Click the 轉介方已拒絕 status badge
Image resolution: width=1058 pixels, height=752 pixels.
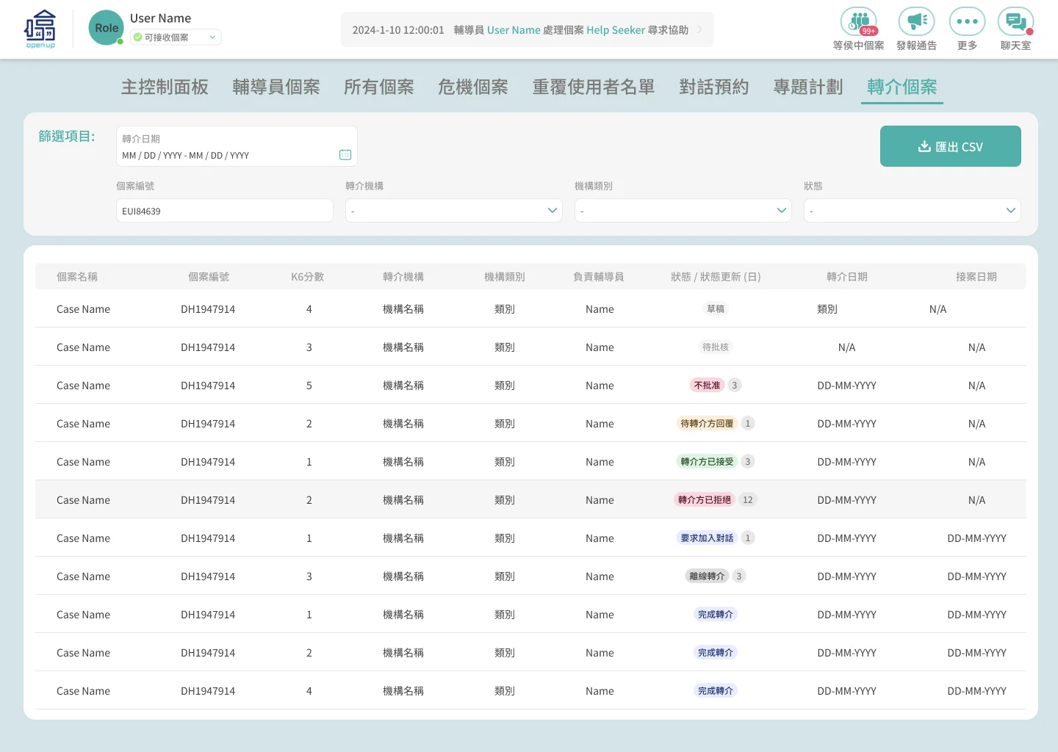point(705,500)
